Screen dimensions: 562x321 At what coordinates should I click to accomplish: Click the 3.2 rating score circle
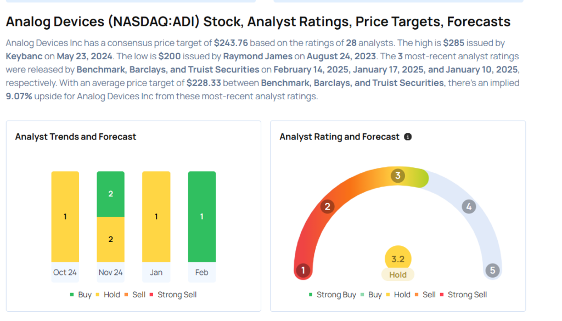tap(398, 258)
